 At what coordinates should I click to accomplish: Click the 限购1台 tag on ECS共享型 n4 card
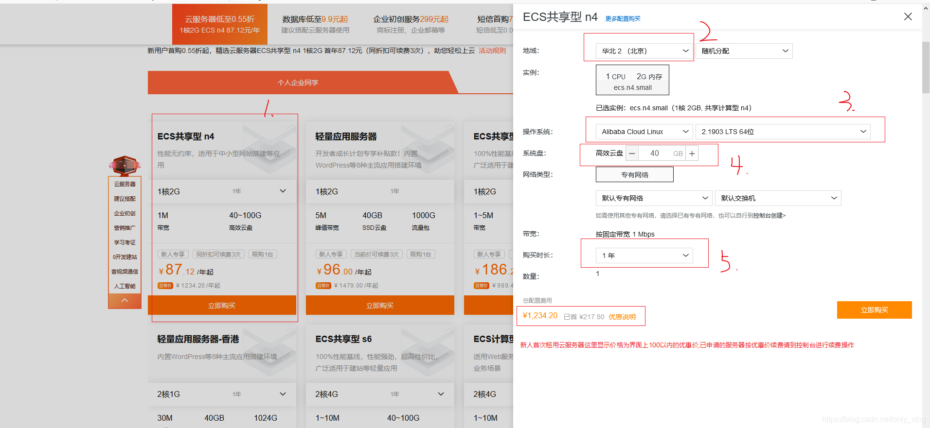263,255
